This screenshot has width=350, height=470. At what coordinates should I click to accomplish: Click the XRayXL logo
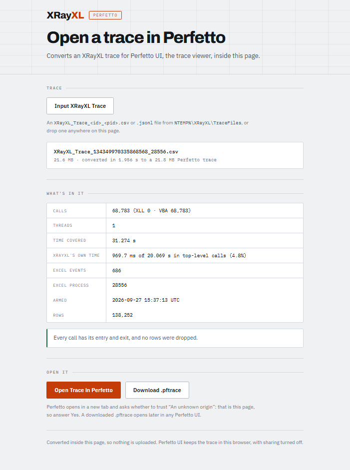tap(65, 15)
